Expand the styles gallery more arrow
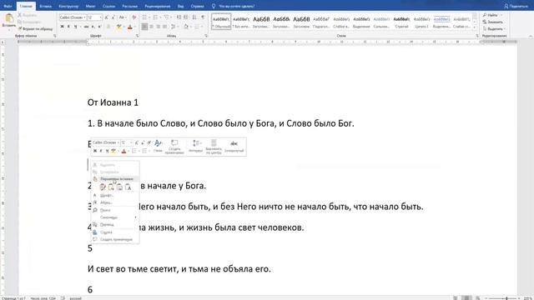This screenshot has width=534, height=300. [475, 27]
